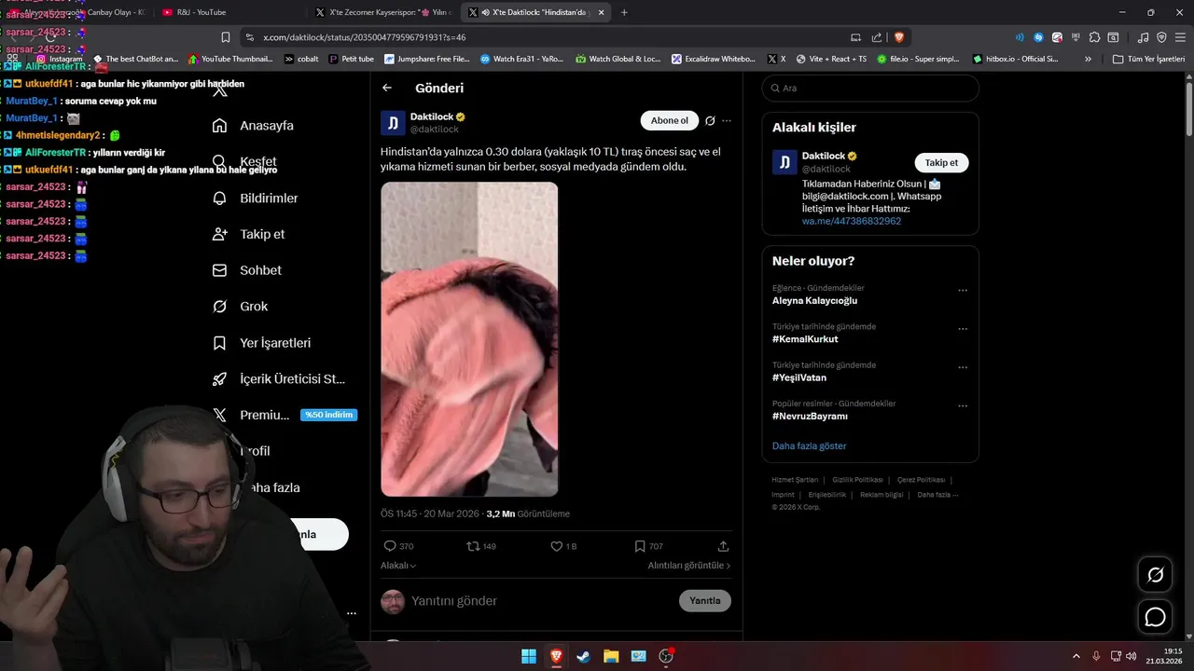Click the Brave Shields icon in address bar
The height and width of the screenshot is (671, 1194).
tap(899, 37)
